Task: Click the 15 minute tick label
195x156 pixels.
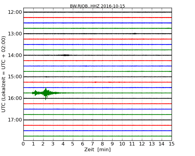Action: 172,144
